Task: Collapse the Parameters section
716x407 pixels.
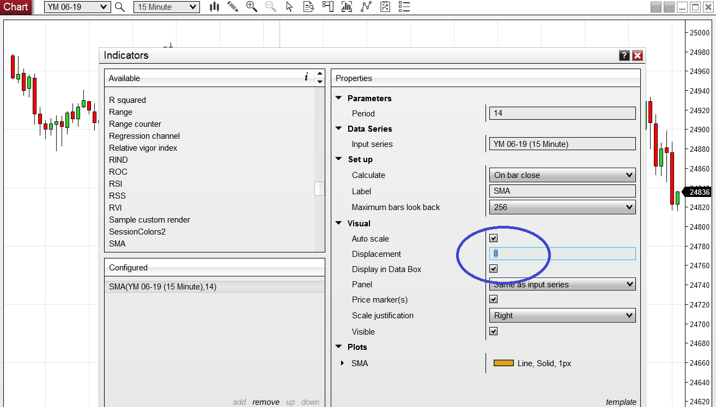Action: tap(338, 98)
